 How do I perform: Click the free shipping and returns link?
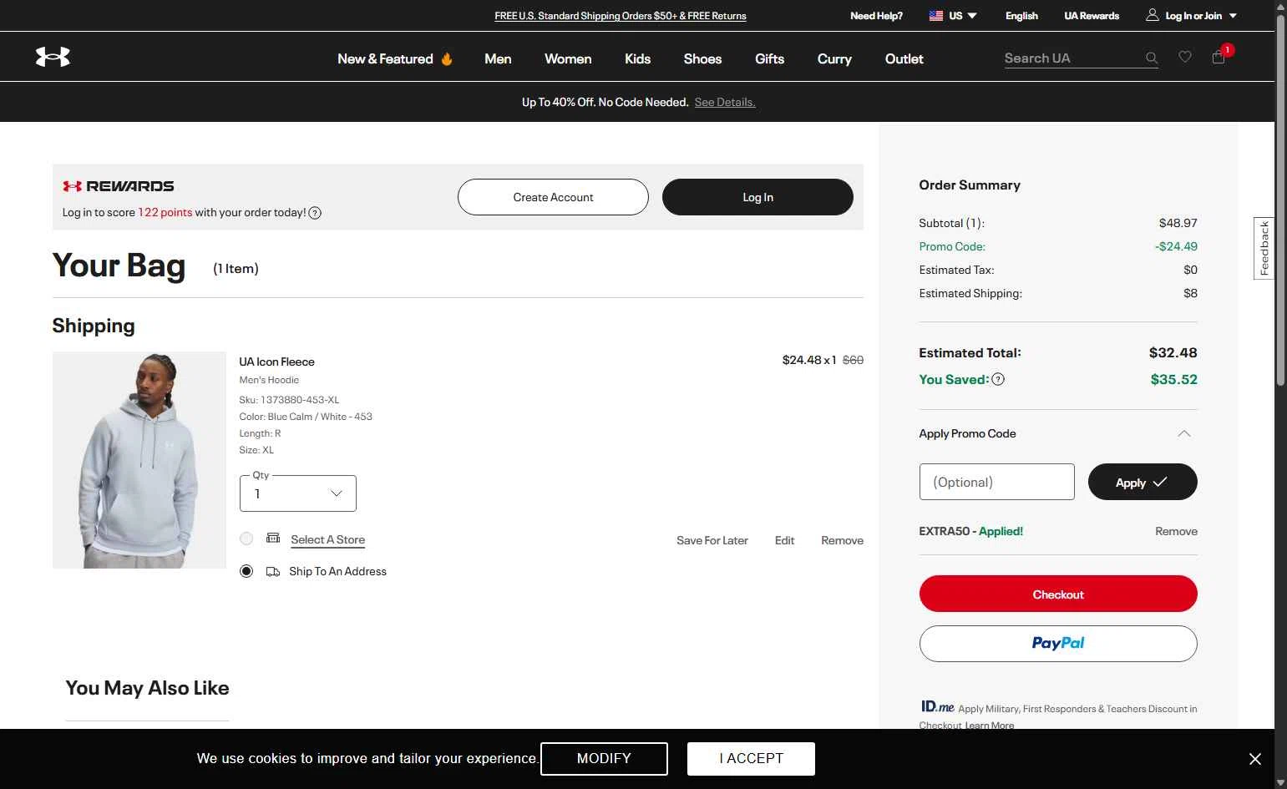coord(621,16)
